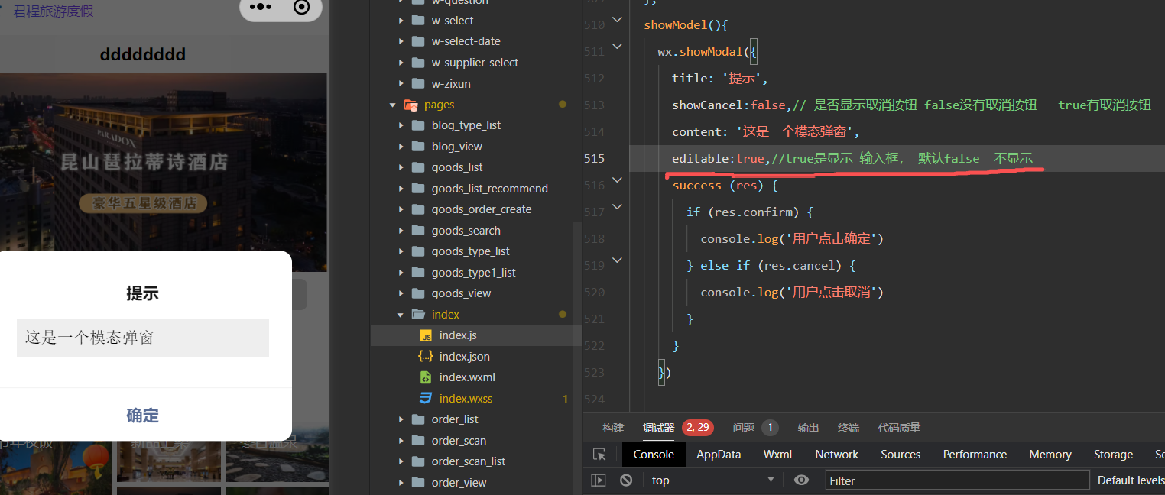Open the index.wxss stylesheet file
This screenshot has height=495, width=1165.
click(465, 399)
